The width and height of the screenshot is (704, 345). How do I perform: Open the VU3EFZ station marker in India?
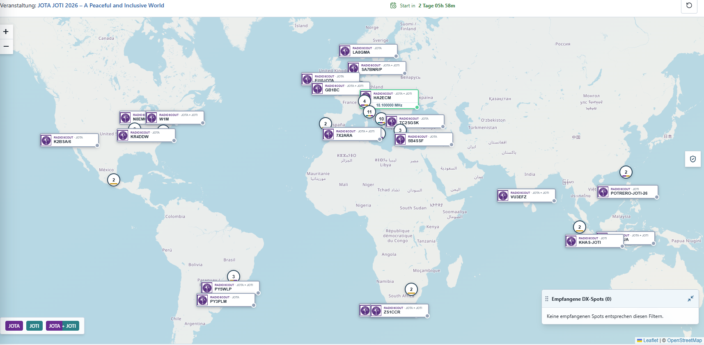[x=526, y=195]
